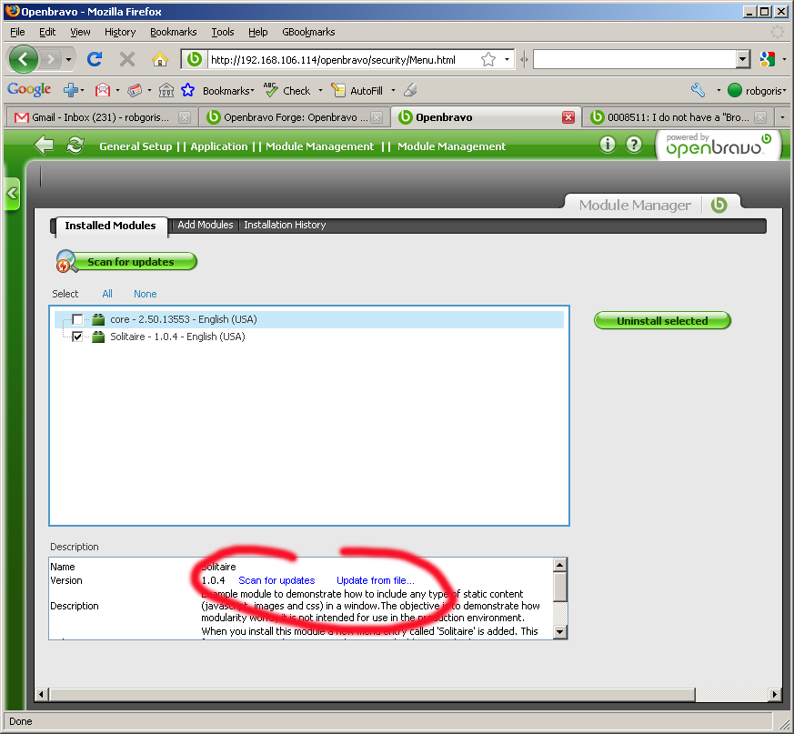Open the search box dropdown arrow

click(x=742, y=60)
